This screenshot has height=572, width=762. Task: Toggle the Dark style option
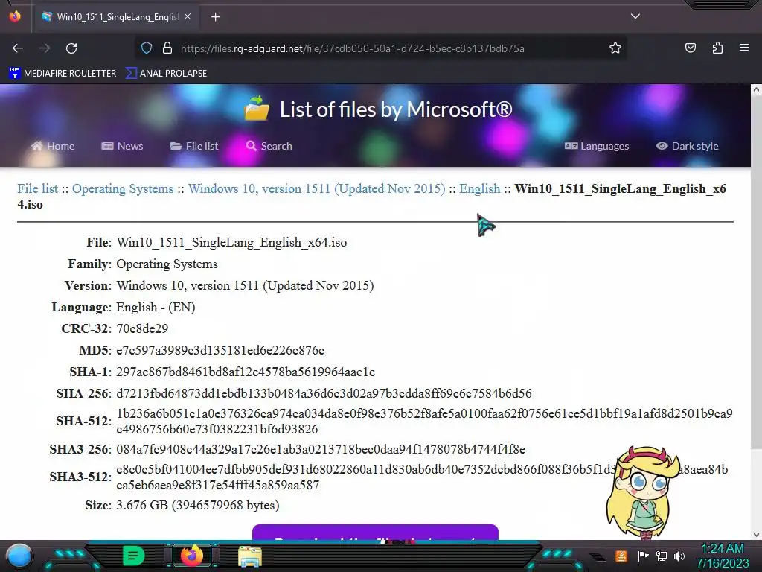[687, 146]
